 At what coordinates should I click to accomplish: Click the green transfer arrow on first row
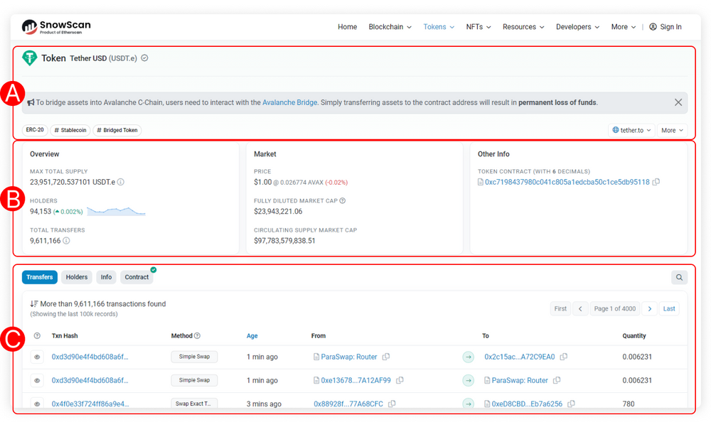pos(468,357)
